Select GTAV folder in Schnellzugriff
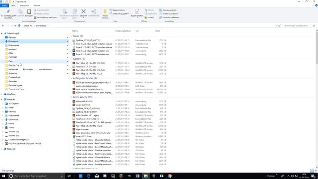318x179 pixels. 11,53
